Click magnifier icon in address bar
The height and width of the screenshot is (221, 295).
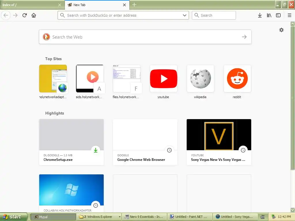click(x=62, y=15)
